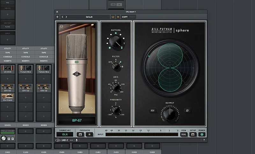Toggle the REV button
Screen dimensions: 255x154
coord(152,110)
